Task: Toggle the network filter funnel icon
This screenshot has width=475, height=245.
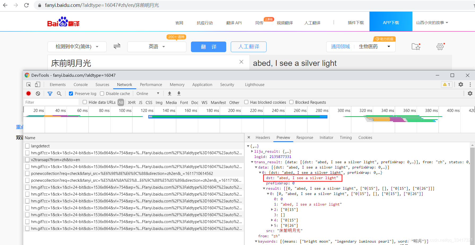Action: [x=50, y=93]
